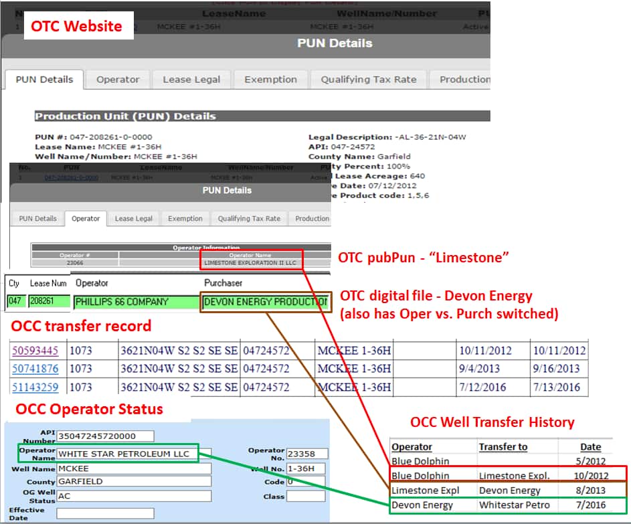Click Limestone Expl. in Blue Dolphin transfer row
The height and width of the screenshot is (524, 631).
point(515,476)
